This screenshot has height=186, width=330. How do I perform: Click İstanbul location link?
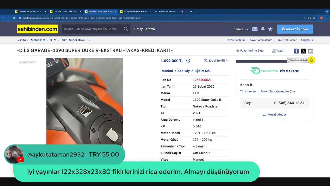[x=167, y=71]
